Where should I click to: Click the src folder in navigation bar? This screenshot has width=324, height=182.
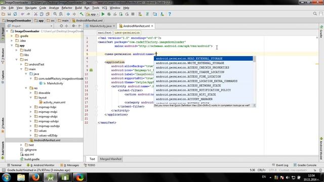[x=51, y=21]
